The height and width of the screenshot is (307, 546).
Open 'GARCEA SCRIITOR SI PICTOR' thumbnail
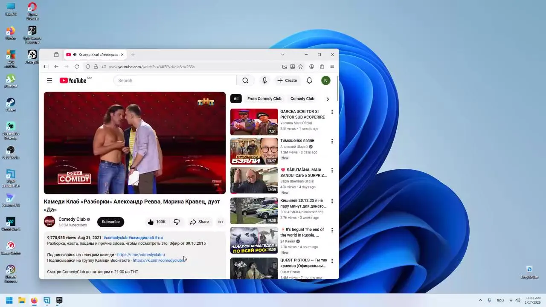tap(254, 122)
